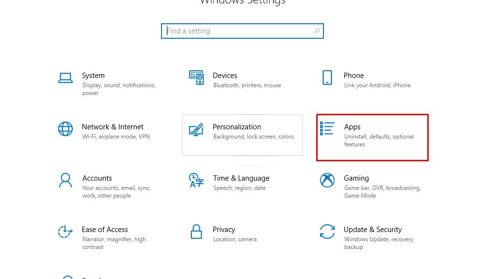Select the Phone icon

tap(327, 77)
